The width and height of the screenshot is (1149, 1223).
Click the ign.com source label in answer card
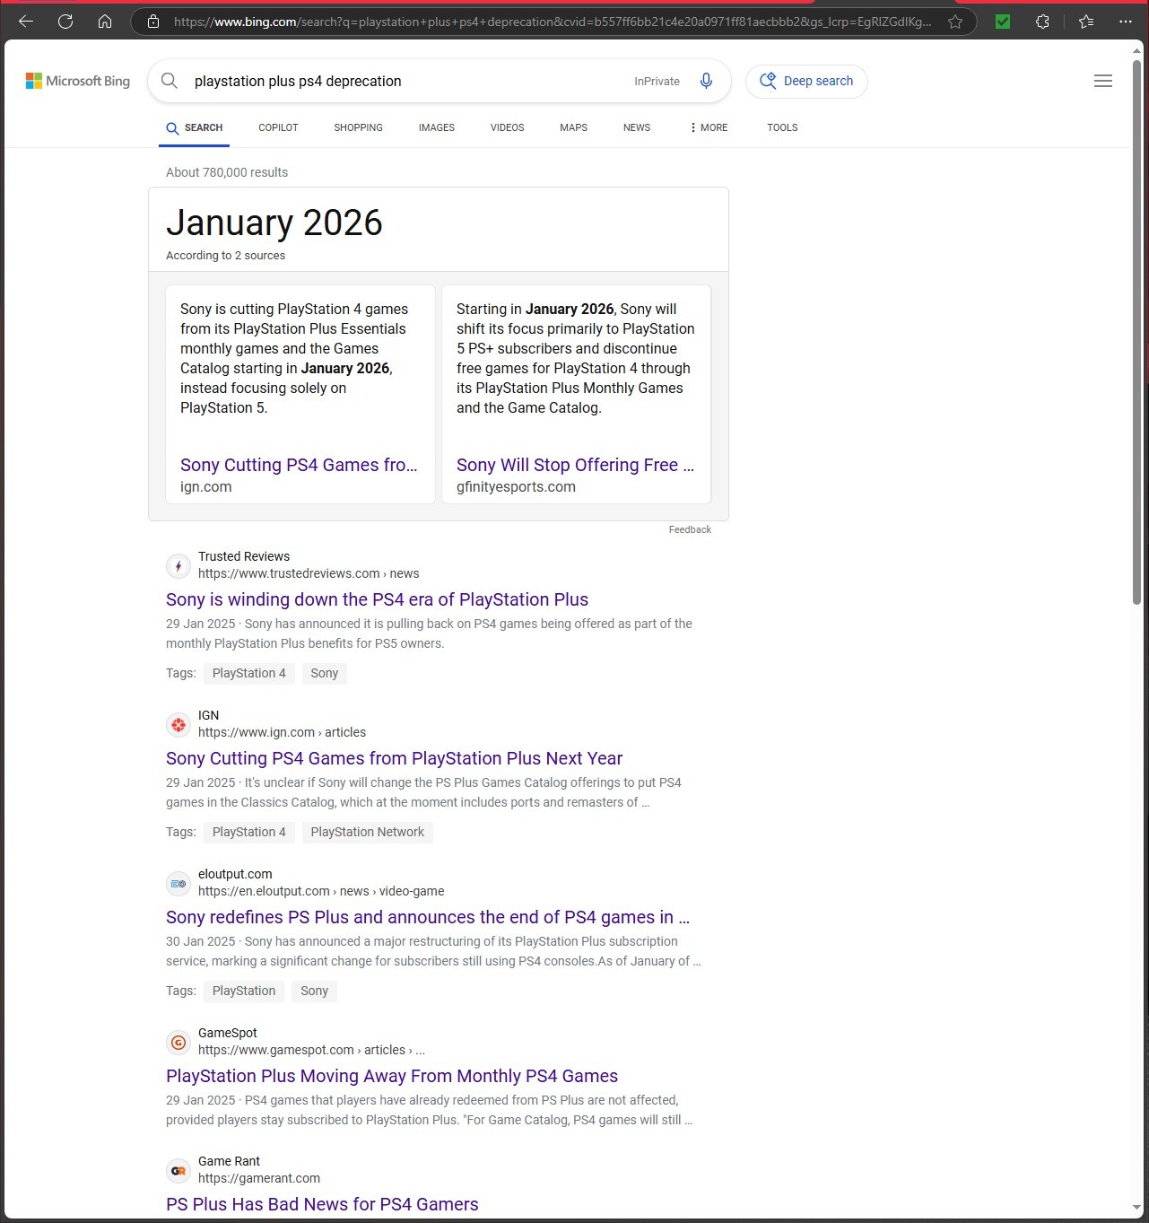tap(205, 486)
